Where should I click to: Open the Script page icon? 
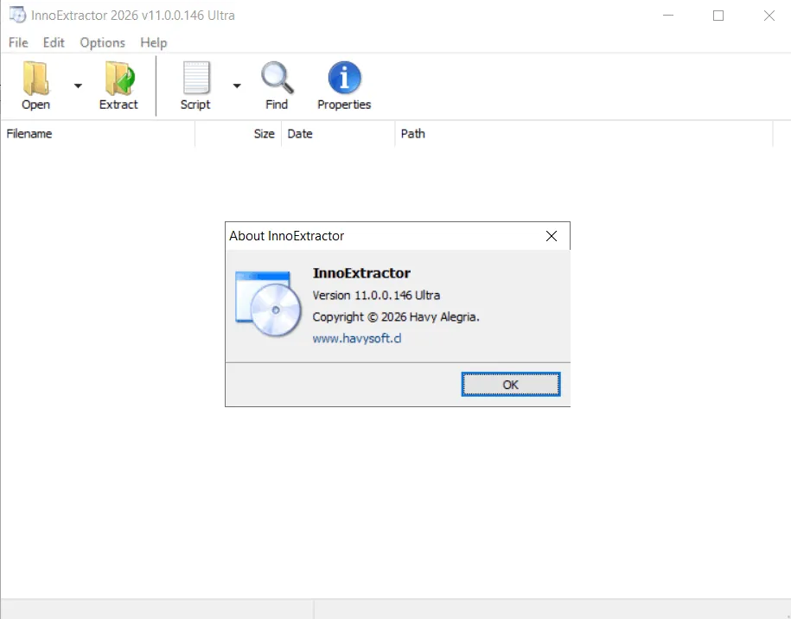click(x=196, y=78)
